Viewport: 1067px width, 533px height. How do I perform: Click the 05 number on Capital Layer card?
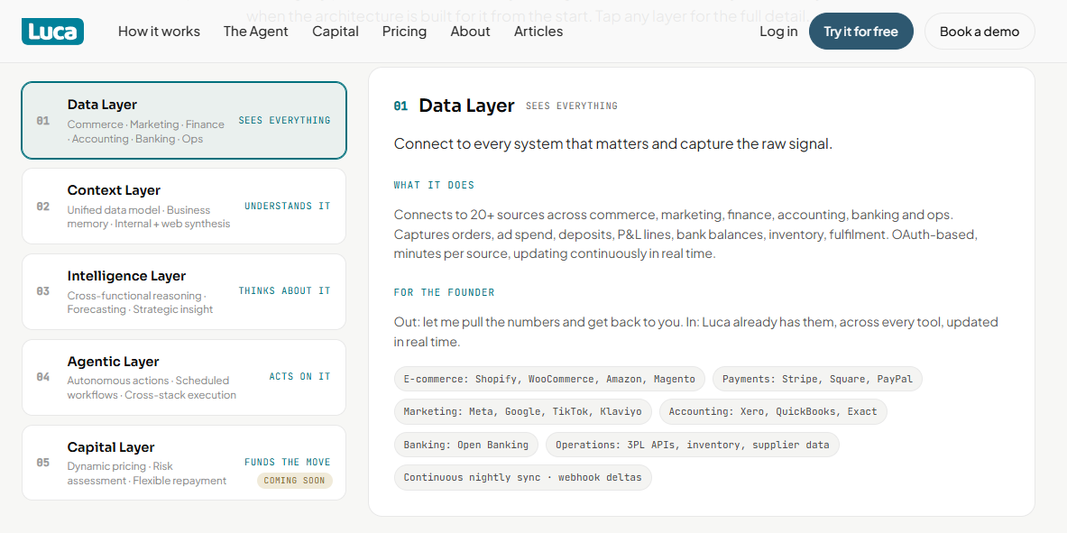coord(43,463)
